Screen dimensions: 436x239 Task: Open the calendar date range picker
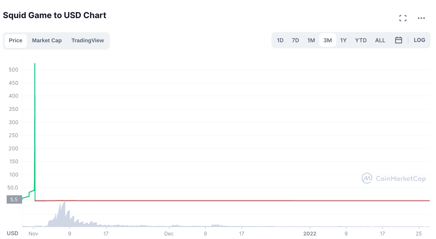pyautogui.click(x=399, y=40)
